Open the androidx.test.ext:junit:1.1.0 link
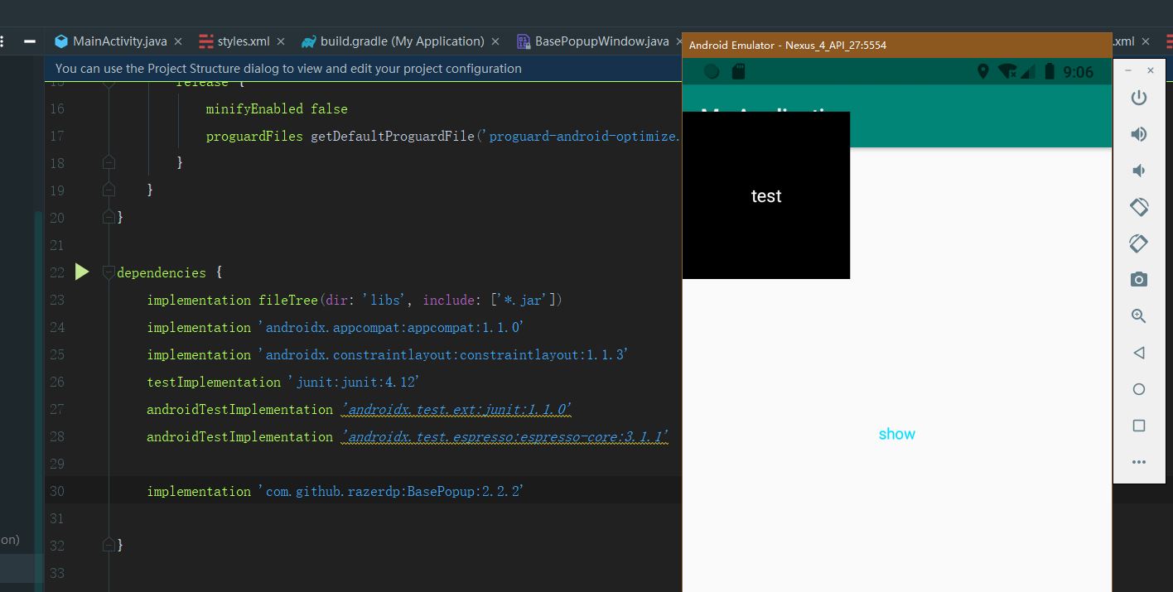1173x592 pixels. [456, 409]
